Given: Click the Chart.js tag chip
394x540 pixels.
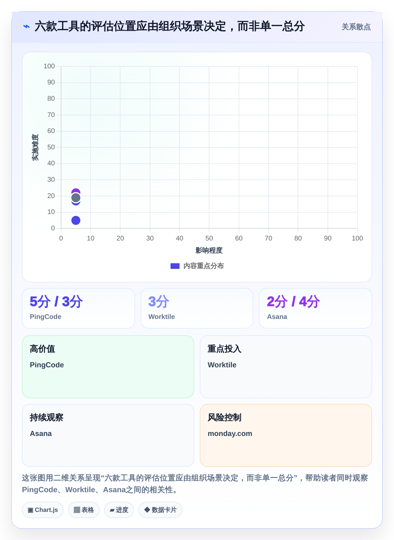Looking at the screenshot, I should [x=43, y=510].
